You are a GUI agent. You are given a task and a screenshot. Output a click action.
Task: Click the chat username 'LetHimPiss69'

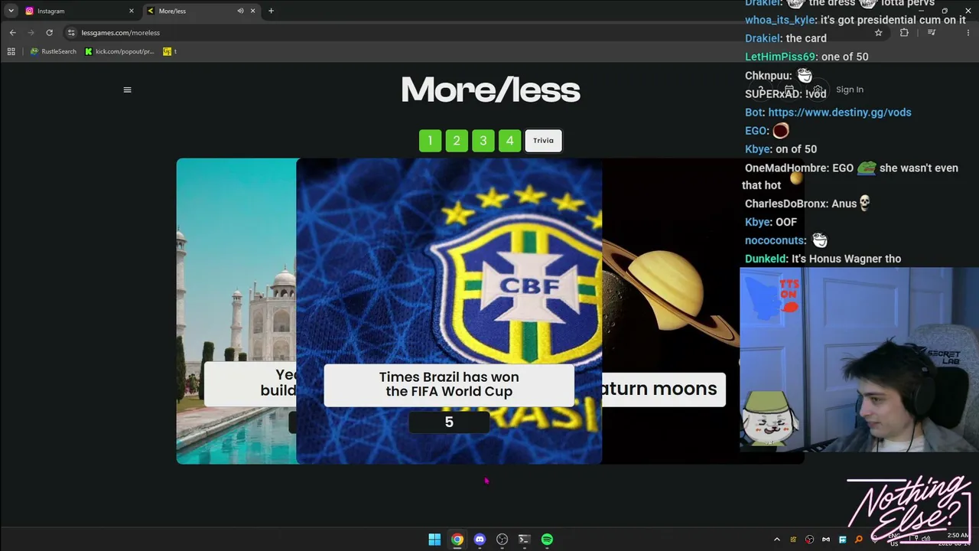(780, 57)
